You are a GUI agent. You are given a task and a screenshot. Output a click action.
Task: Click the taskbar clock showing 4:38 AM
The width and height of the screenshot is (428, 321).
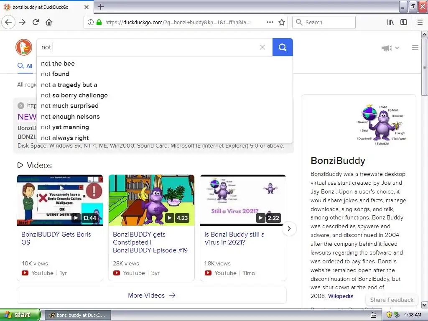tap(413, 315)
